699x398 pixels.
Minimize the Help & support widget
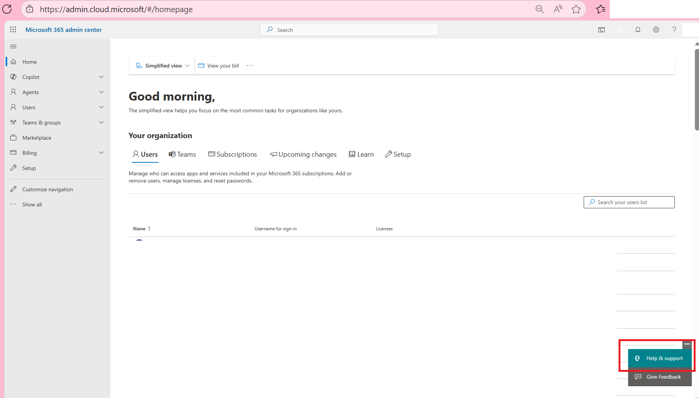687,344
